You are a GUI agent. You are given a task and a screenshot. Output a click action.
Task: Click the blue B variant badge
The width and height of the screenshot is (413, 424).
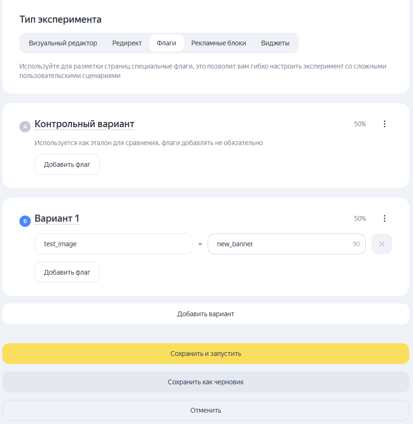pos(25,221)
